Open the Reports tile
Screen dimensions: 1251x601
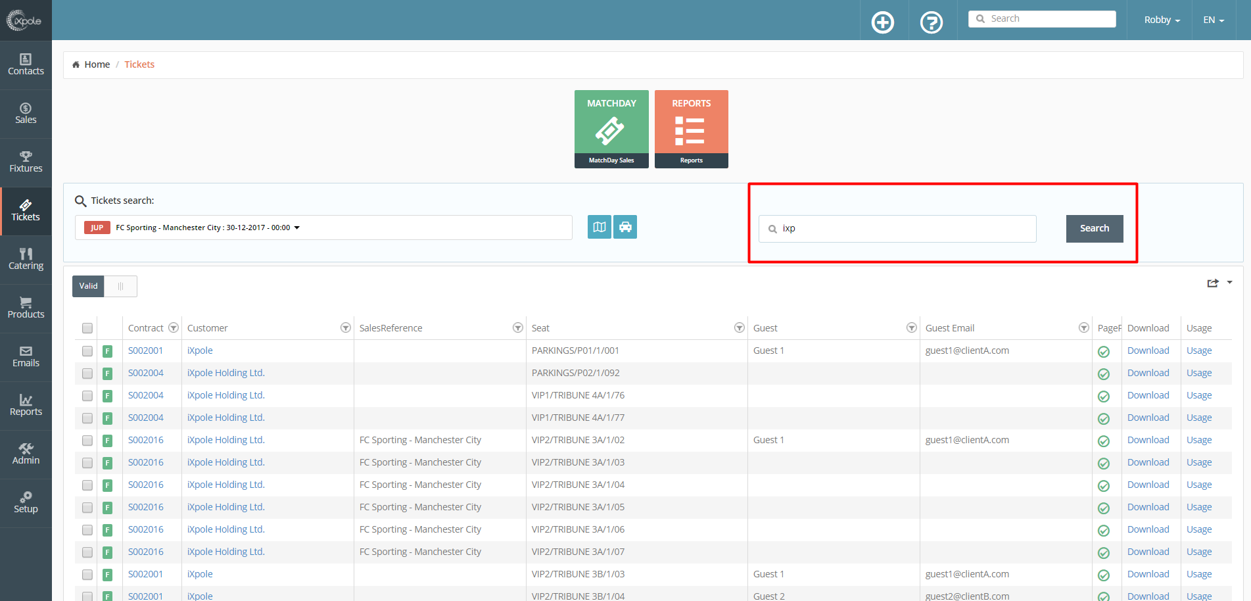pyautogui.click(x=692, y=129)
